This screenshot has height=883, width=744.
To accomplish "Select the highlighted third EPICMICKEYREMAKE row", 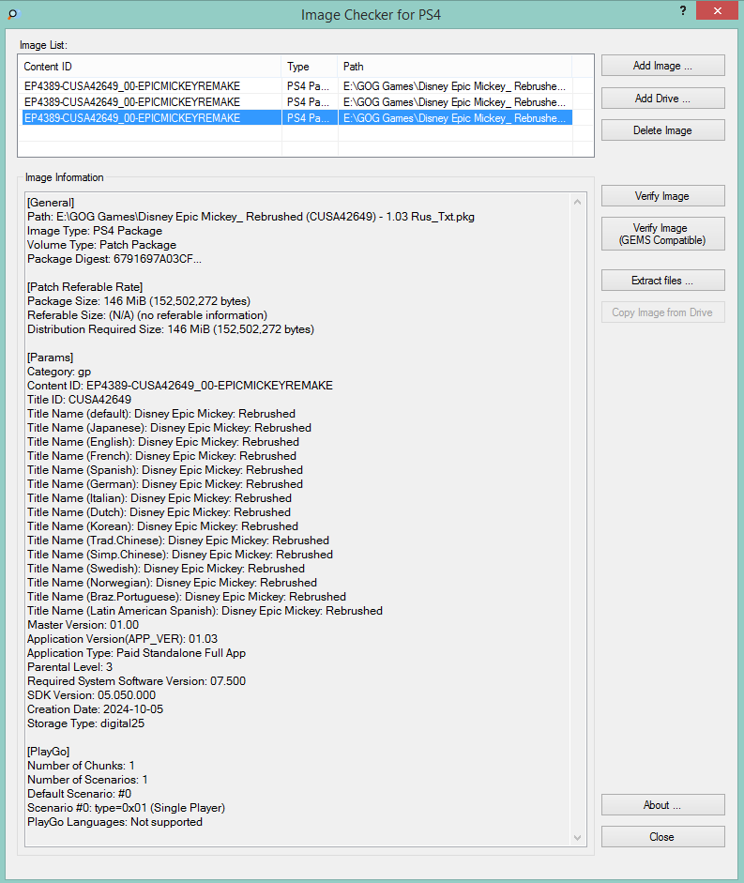I will (296, 117).
